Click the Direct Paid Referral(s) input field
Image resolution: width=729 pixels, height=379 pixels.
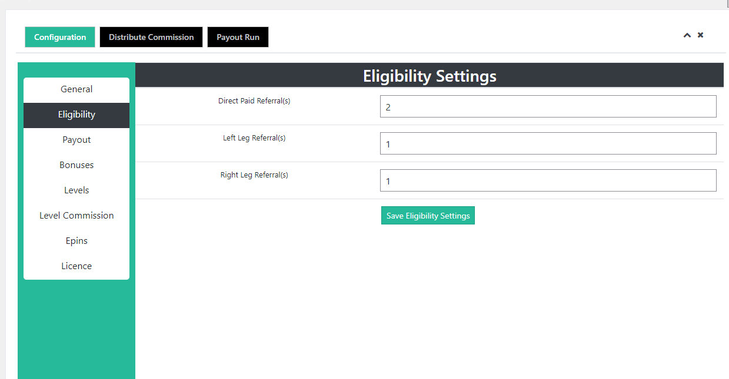click(x=548, y=107)
